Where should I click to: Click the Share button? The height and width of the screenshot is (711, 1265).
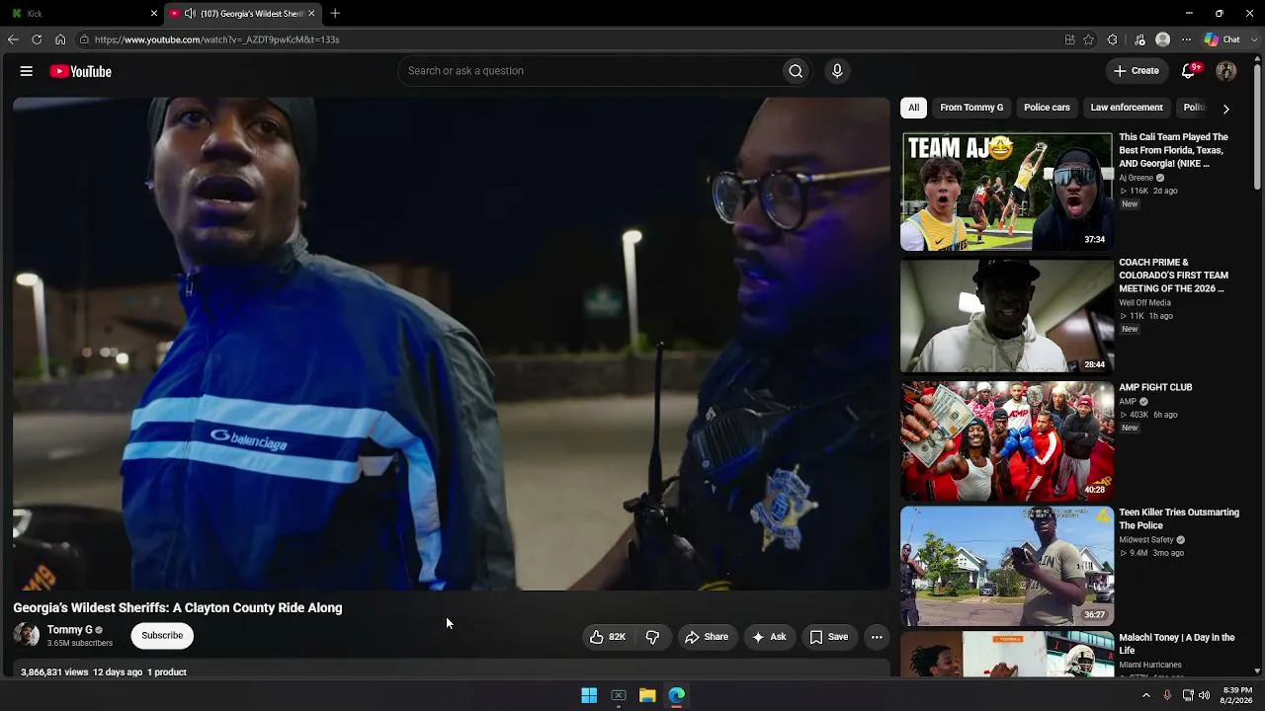click(707, 637)
